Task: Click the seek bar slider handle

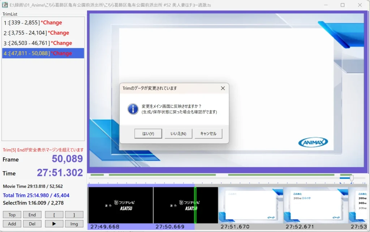Action: coord(351,178)
